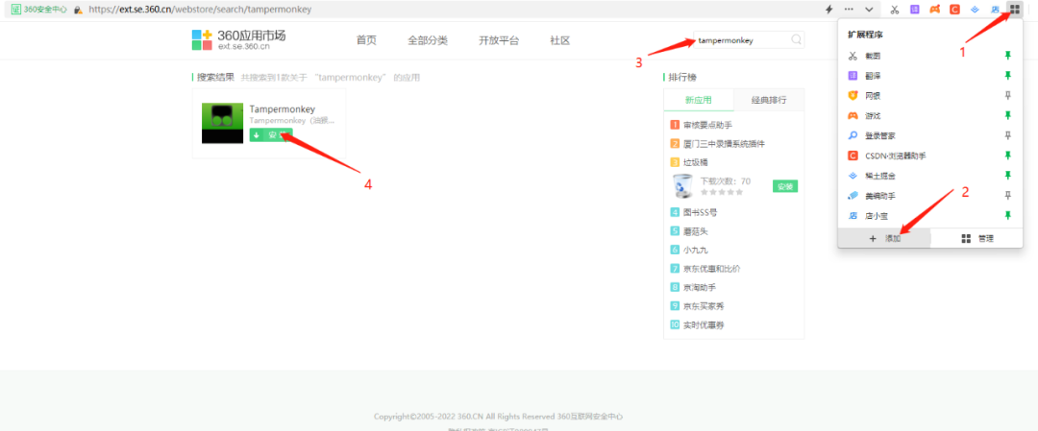This screenshot has width=1038, height=431.
Task: Click the 添加 add-extension button
Action: click(x=884, y=239)
